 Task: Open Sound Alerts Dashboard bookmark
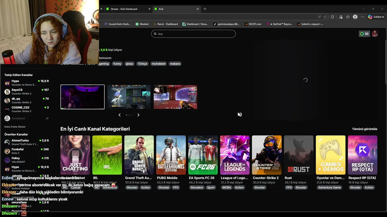click(117, 24)
